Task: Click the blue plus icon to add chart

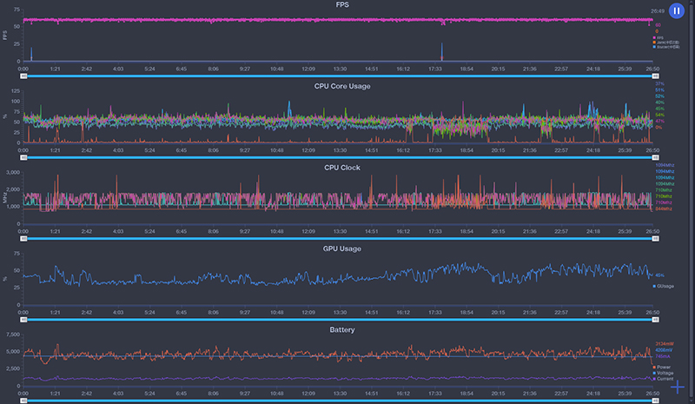Action: point(678,387)
